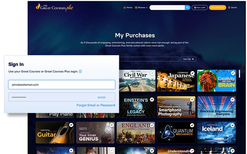Viewport: 247px width, 154px height.
Task: Open Electrical Engineering for Everyone course
Action: click(x=217, y=107)
